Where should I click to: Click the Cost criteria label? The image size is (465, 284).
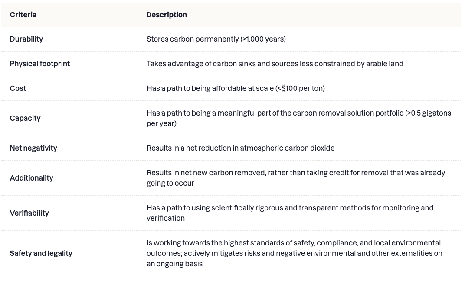pos(18,88)
